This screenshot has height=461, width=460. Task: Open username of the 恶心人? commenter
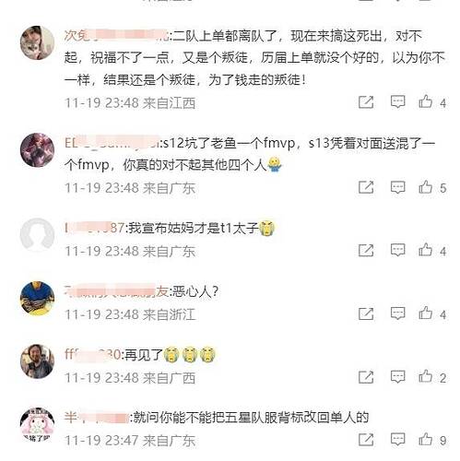pos(116,290)
